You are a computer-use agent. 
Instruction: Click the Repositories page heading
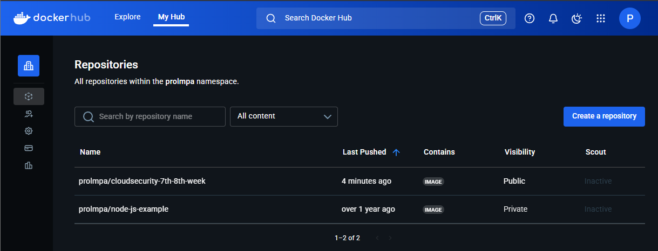pyautogui.click(x=106, y=65)
